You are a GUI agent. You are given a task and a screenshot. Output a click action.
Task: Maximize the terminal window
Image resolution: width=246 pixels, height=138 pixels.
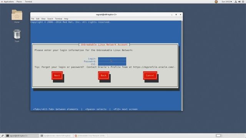176,15
